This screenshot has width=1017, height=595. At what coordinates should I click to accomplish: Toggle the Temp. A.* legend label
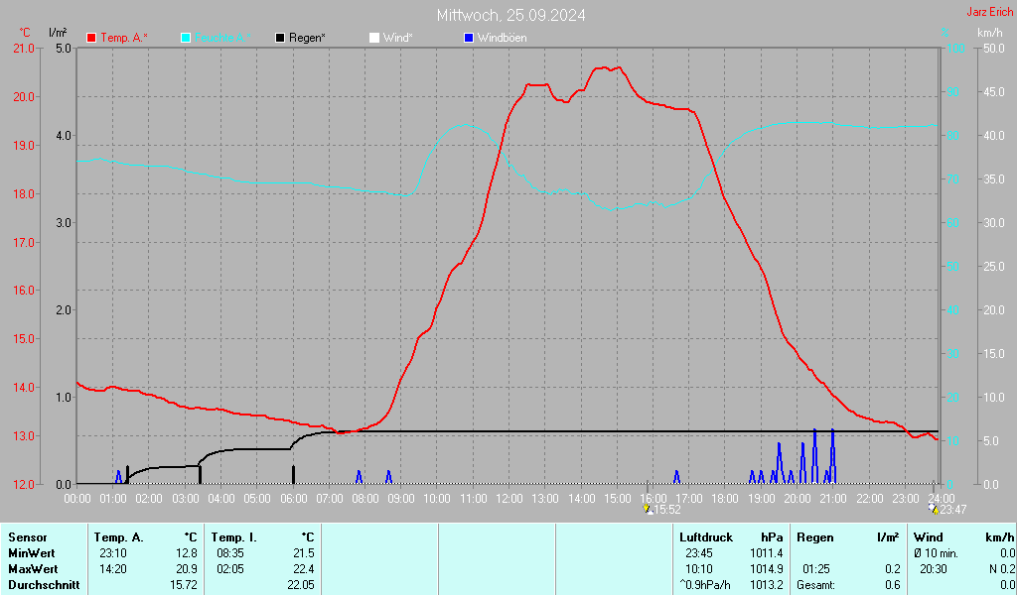pyautogui.click(x=124, y=38)
